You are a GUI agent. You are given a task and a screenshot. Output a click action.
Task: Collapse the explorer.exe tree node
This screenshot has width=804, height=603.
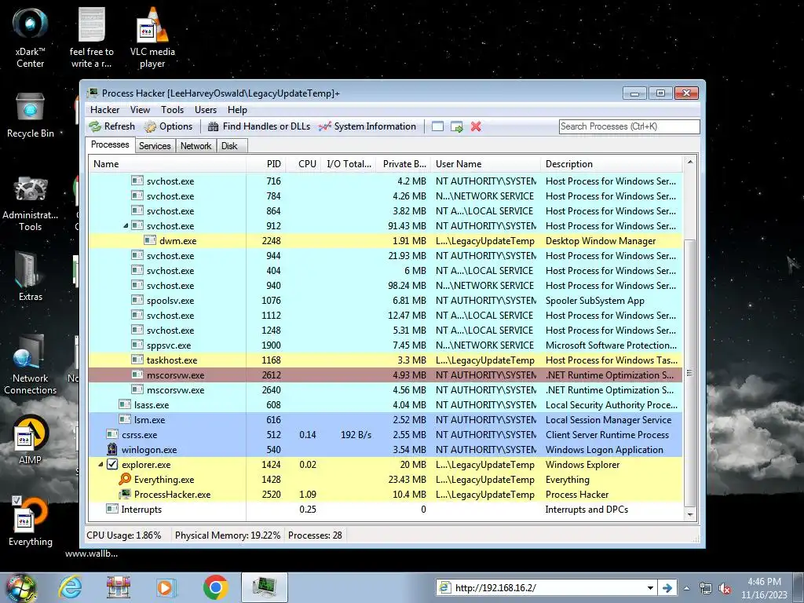click(x=100, y=465)
